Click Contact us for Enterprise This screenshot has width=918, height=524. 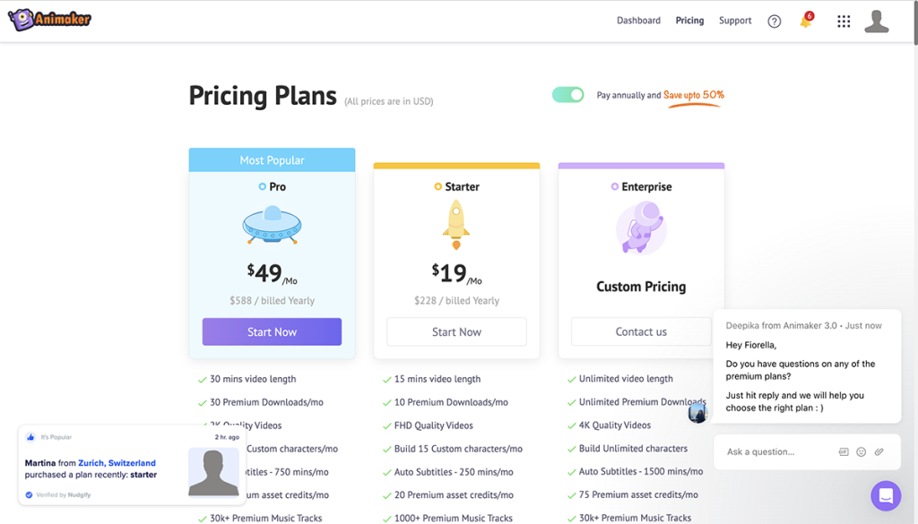[x=641, y=331]
